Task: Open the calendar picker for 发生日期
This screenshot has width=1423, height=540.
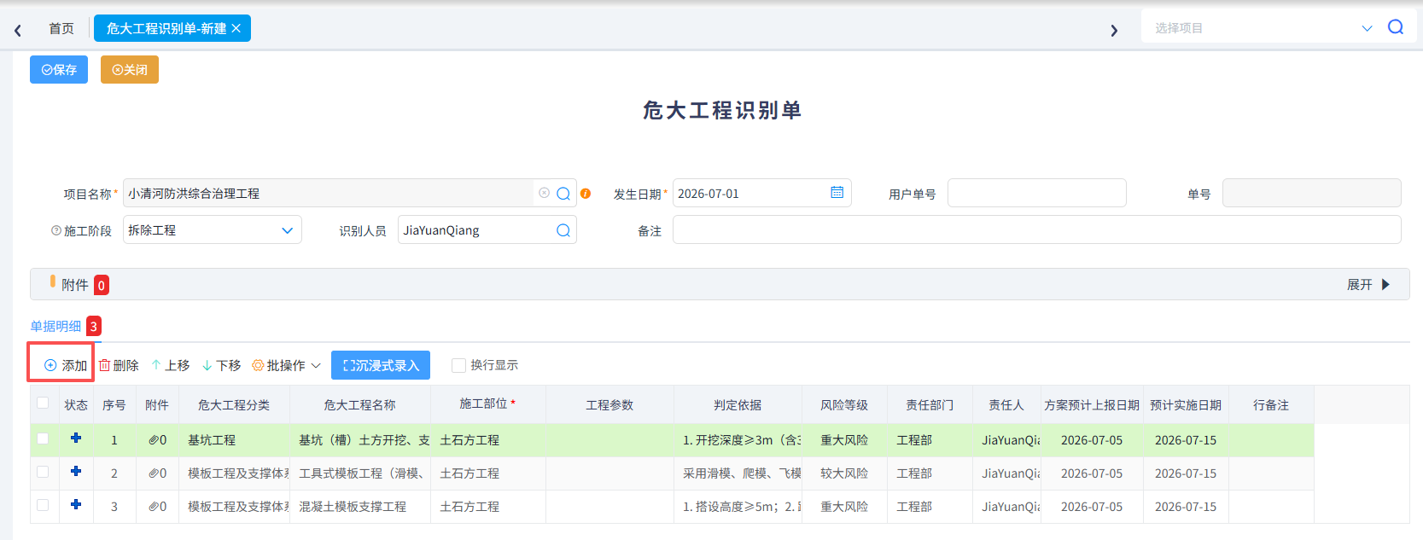Action: [837, 193]
